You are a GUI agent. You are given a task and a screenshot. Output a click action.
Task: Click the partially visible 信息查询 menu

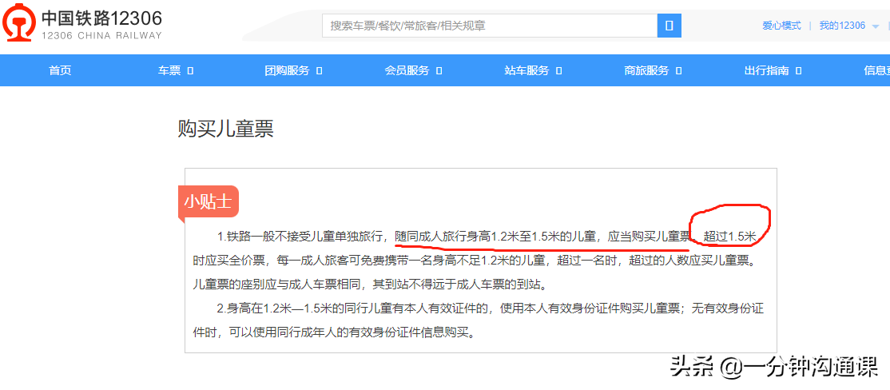click(x=876, y=70)
